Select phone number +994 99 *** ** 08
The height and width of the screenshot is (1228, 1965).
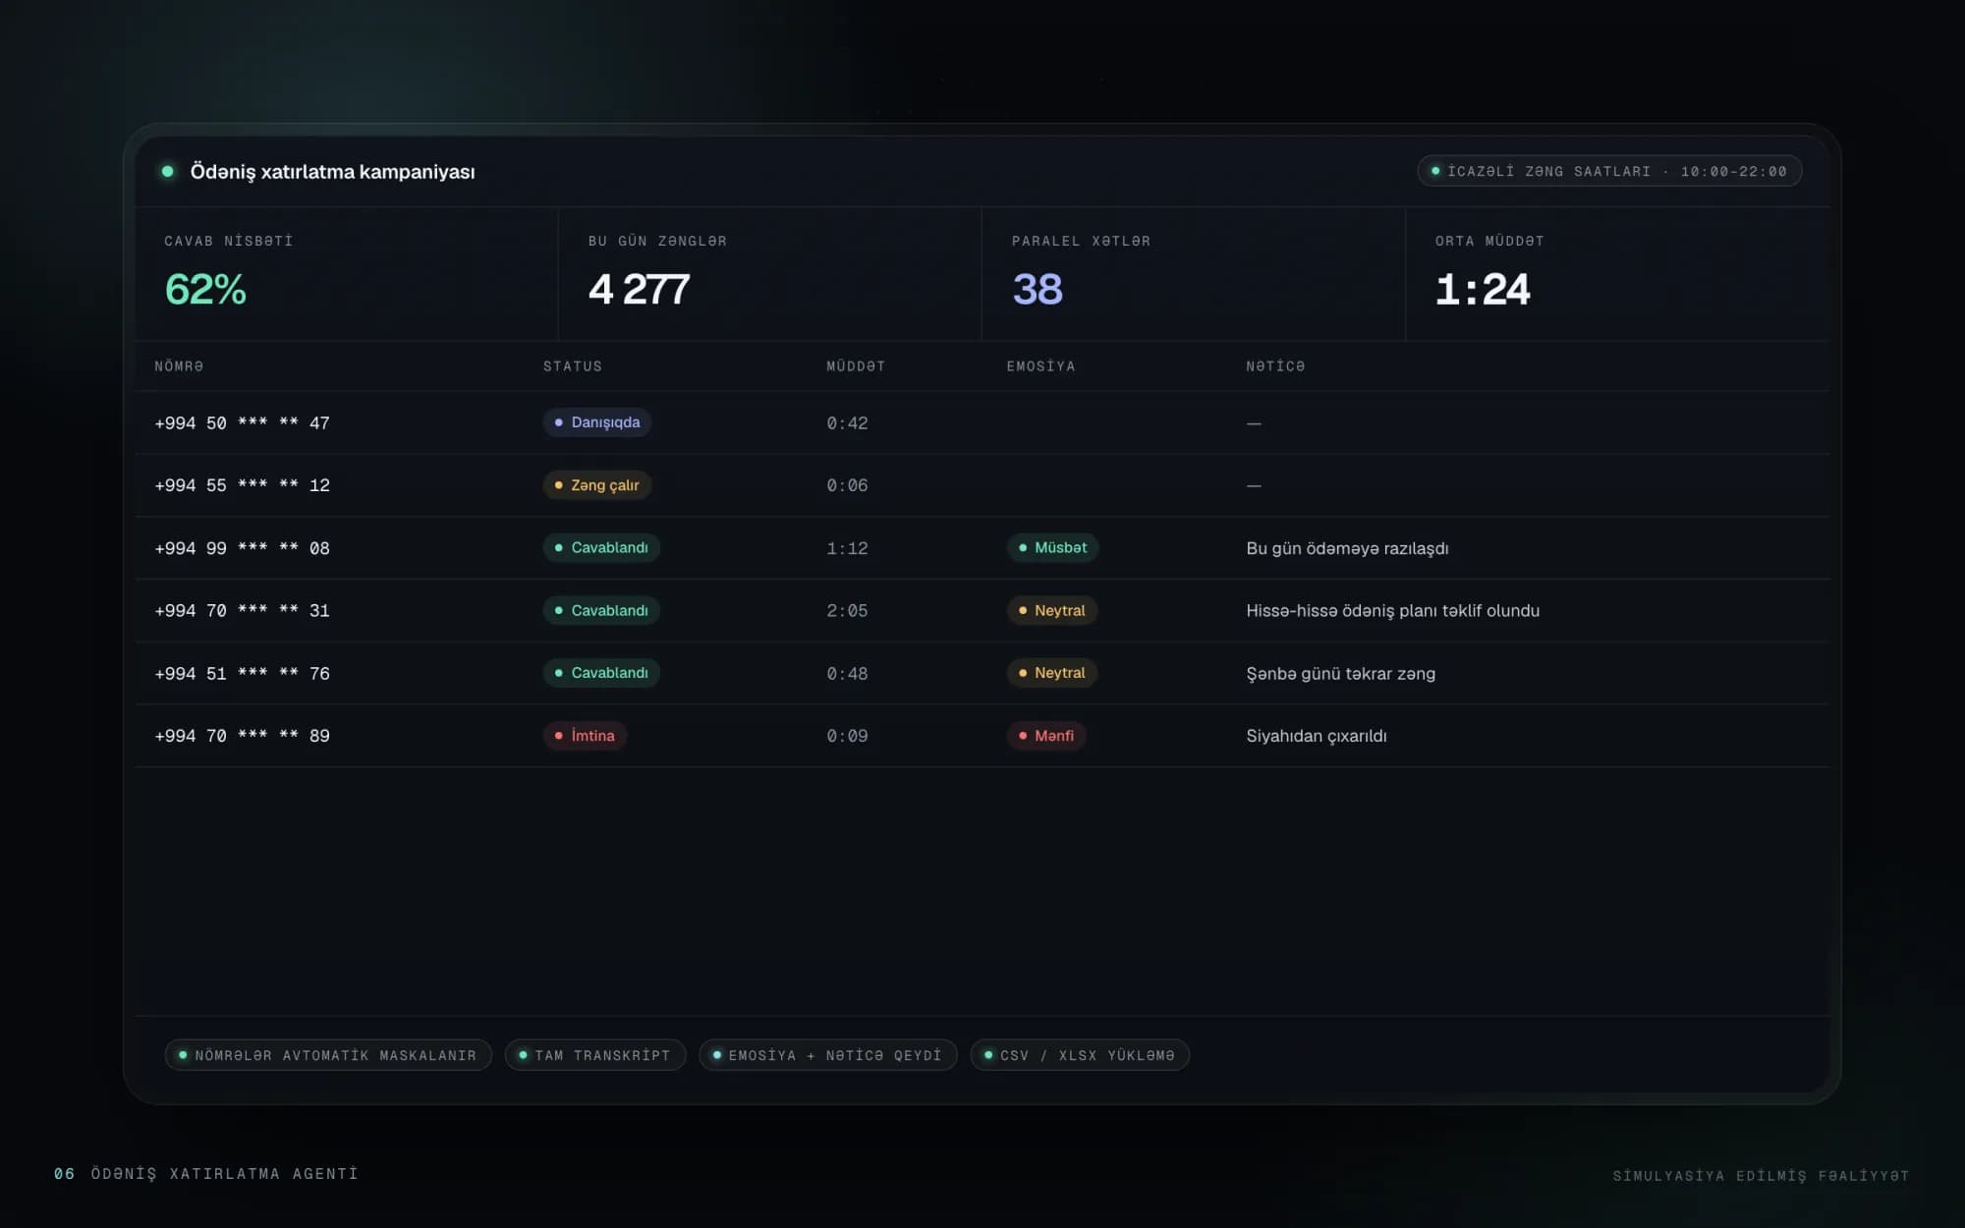(x=242, y=548)
